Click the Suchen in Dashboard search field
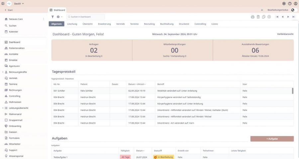299x159 pixels. 86,17
